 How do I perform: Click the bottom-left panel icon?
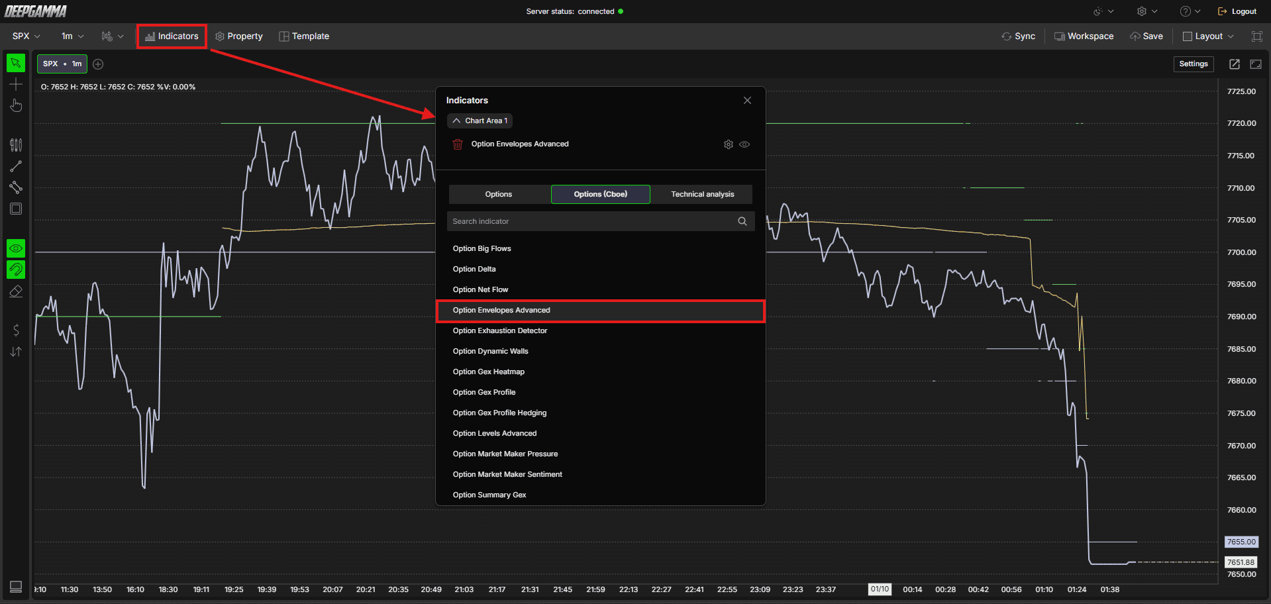pos(16,587)
